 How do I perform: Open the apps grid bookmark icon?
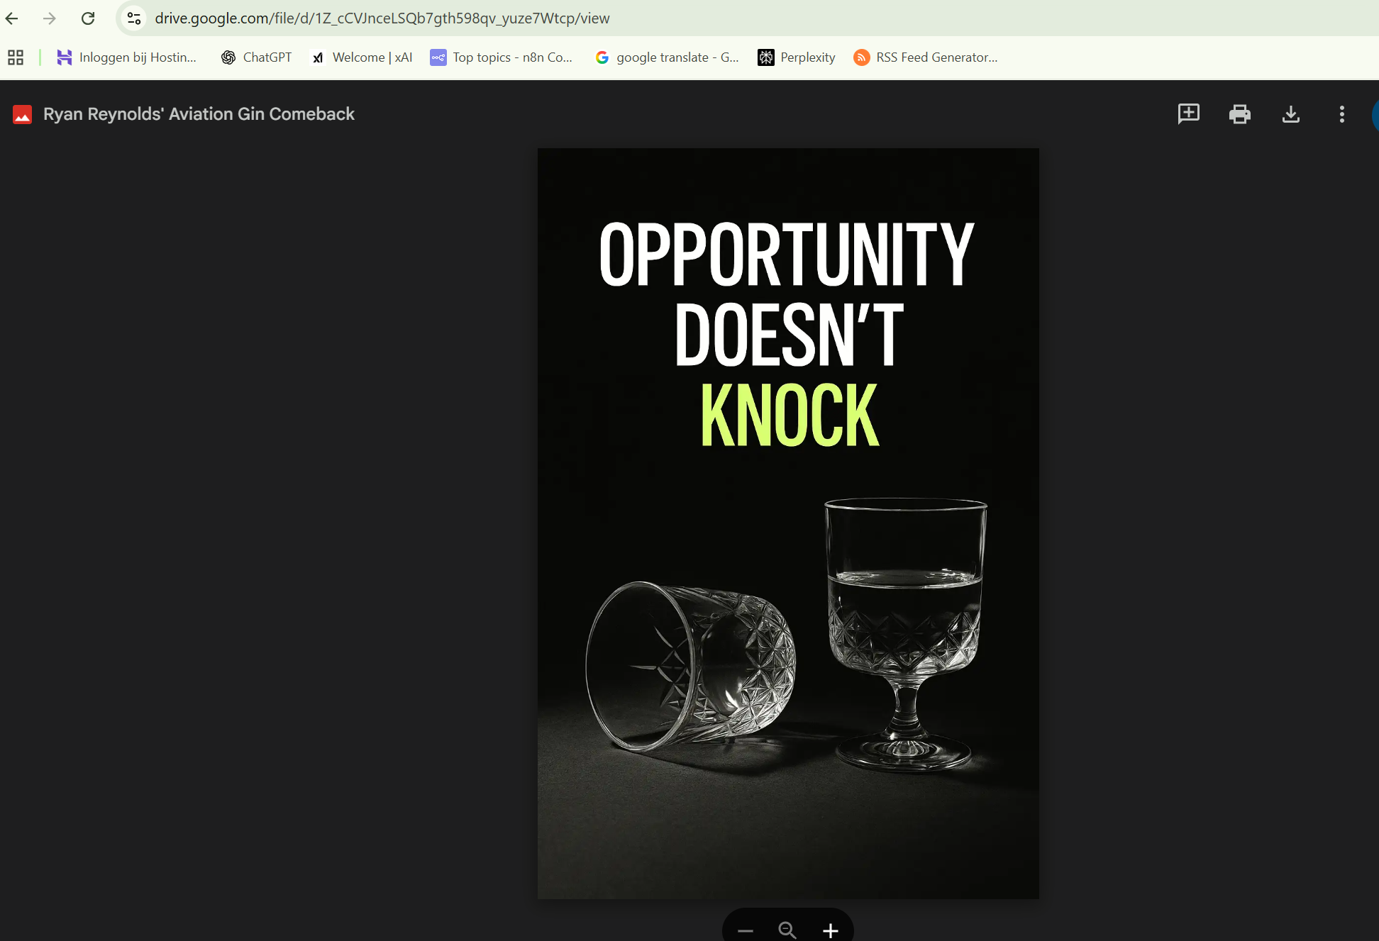pyautogui.click(x=16, y=57)
